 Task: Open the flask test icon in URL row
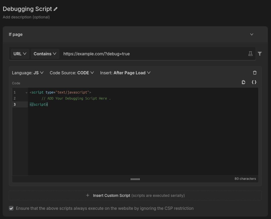(x=250, y=54)
